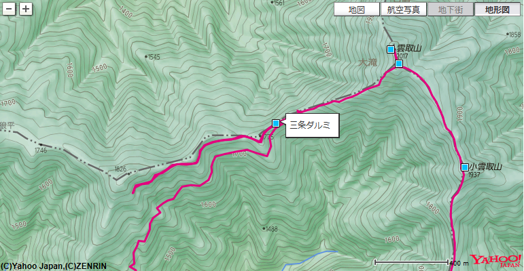Select the 地形図 terrain map button
Screen dimensions: 524x271
[497, 9]
